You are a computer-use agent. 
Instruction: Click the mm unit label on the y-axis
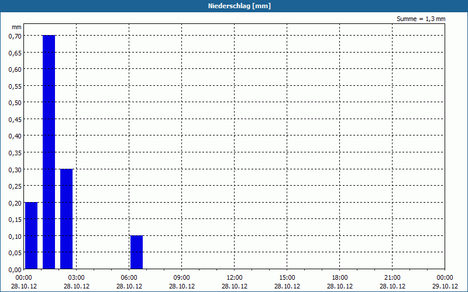tap(17, 27)
